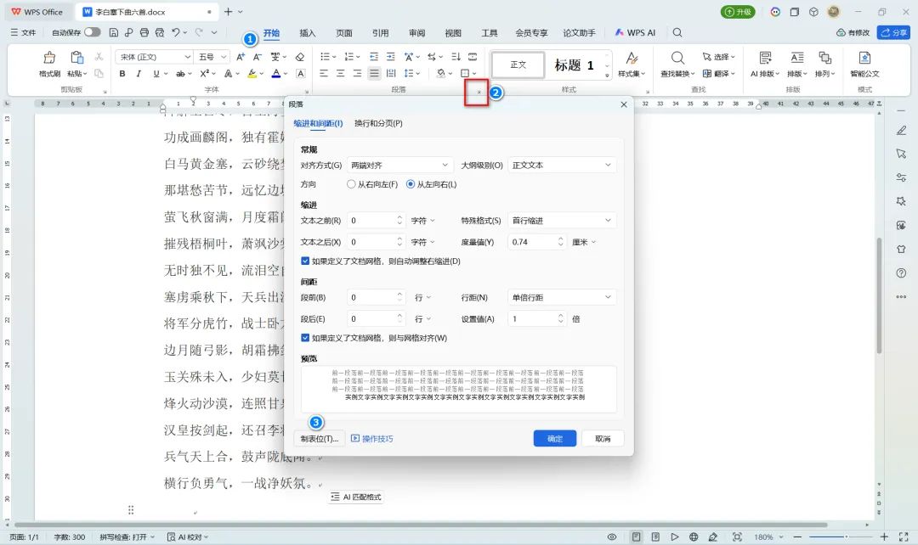Expand the special format first-line indent dropdown
The image size is (918, 545).
click(x=562, y=221)
